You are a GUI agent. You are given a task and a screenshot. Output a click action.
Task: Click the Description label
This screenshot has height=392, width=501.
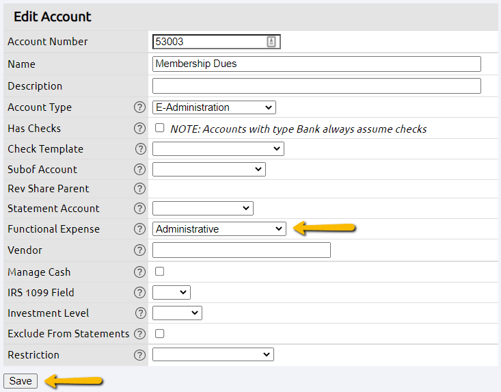click(35, 86)
